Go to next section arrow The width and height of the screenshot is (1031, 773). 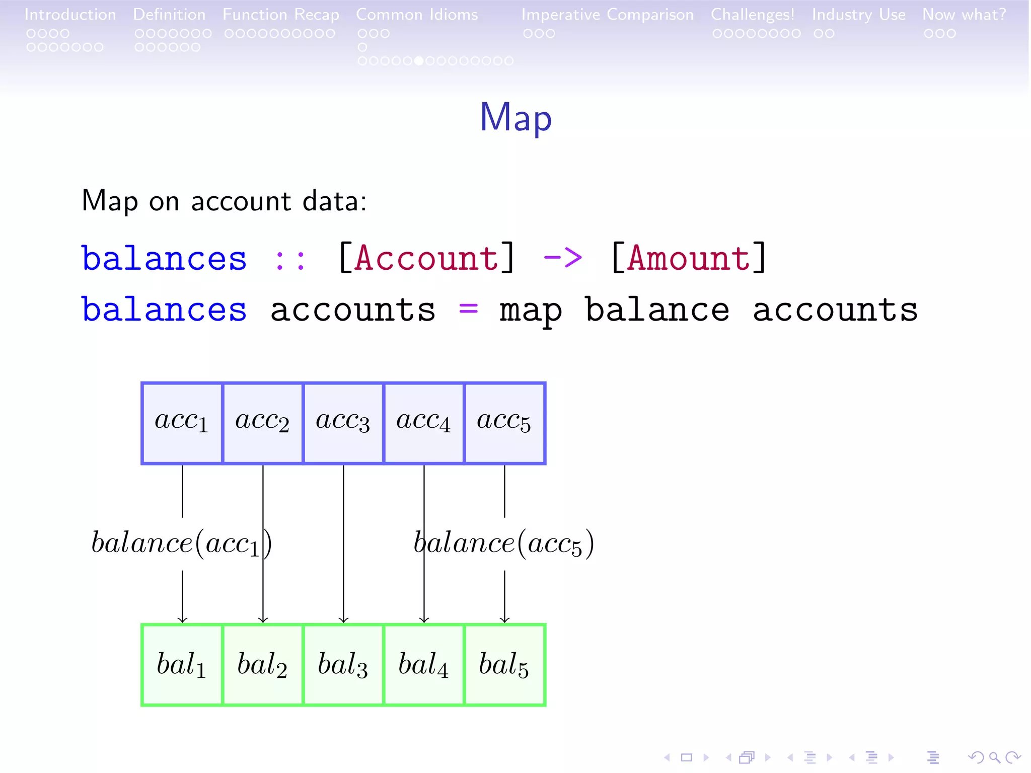click(x=891, y=757)
